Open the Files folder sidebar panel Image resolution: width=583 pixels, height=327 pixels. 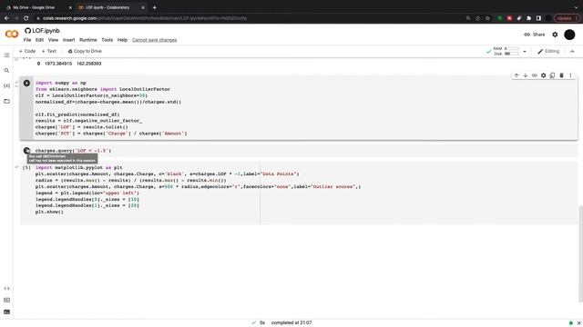tap(6, 101)
